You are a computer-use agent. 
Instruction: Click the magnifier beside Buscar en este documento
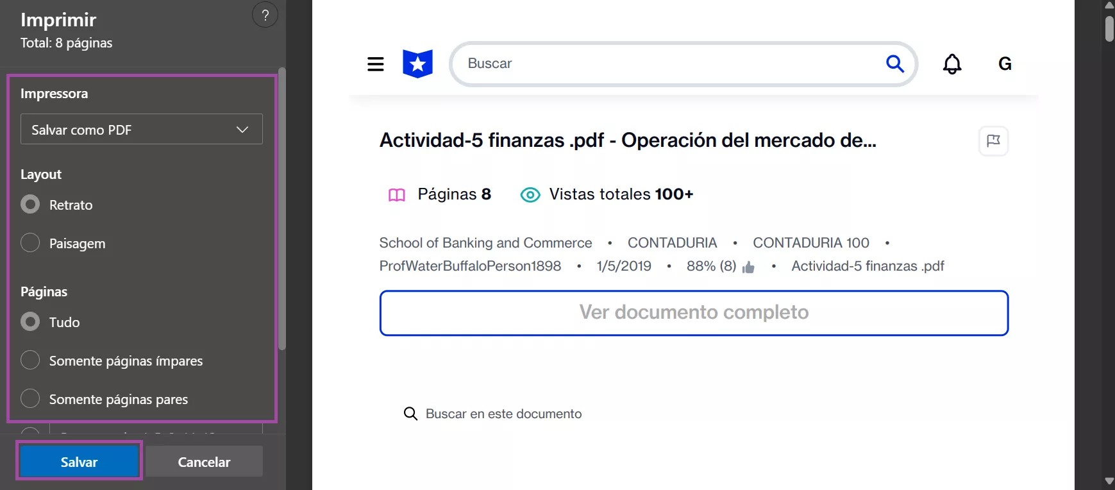point(410,414)
